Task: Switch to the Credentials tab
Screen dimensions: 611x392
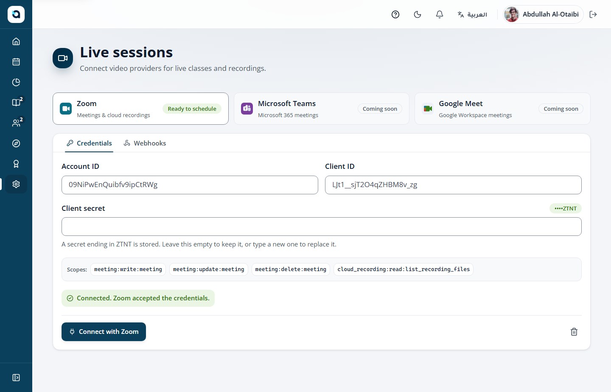Action: (x=89, y=143)
